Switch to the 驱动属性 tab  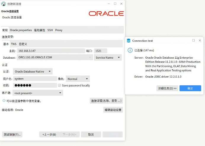pyautogui.click(x=39, y=30)
